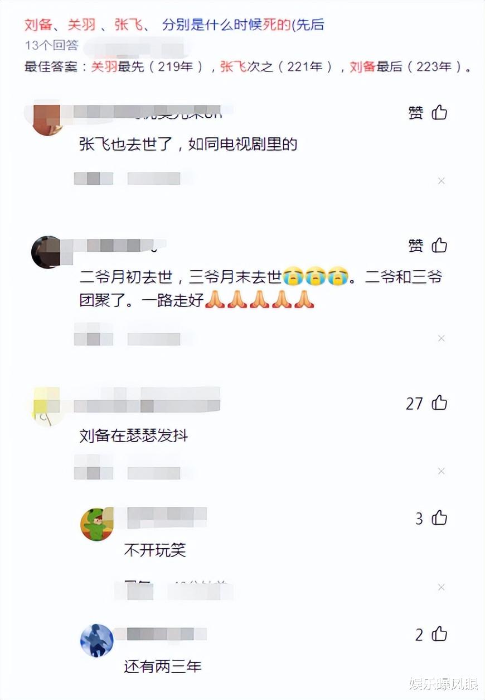Like the reply '不开玩笑'
This screenshot has width=485, height=700.
440,518
